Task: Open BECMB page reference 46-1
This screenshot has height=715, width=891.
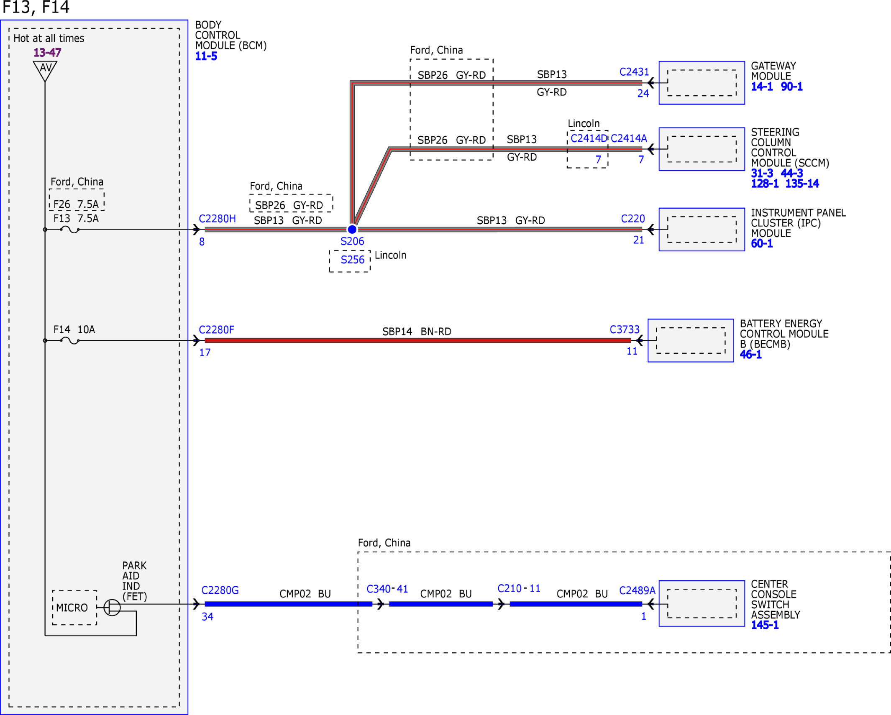Action: [750, 355]
